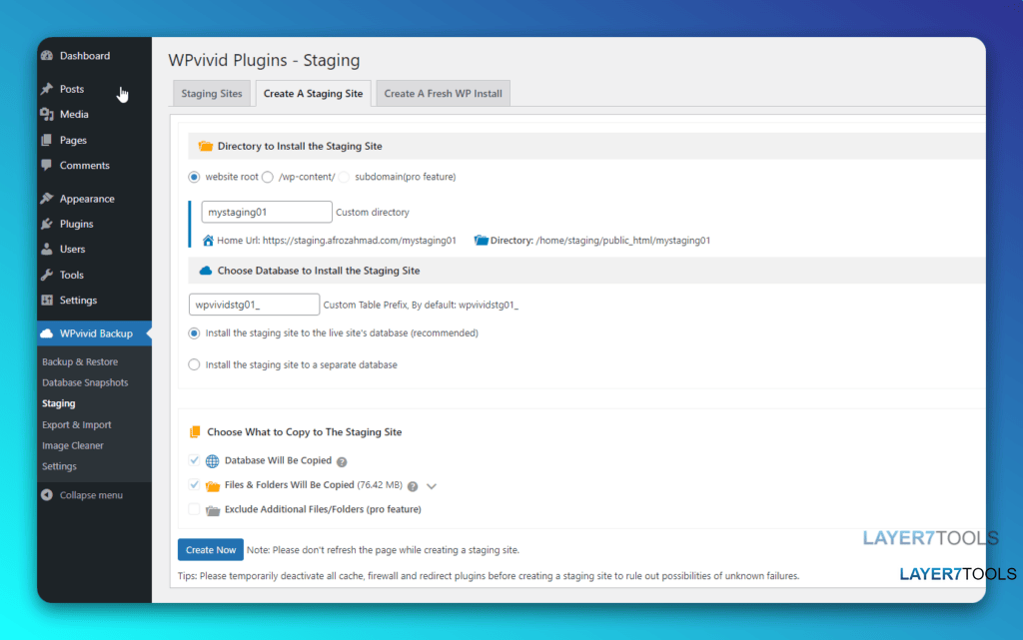Open the WPvivid Backup menu link
The image size is (1023, 640).
[95, 333]
